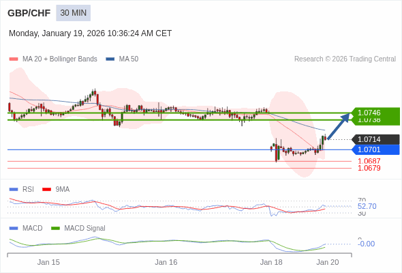Viewport: 402px width, 273px height.
Task: Click the Research © 2026 Trading Central credit
Action: (x=345, y=59)
